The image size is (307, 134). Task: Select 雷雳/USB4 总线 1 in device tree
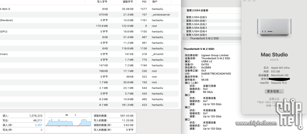tap(196, 21)
